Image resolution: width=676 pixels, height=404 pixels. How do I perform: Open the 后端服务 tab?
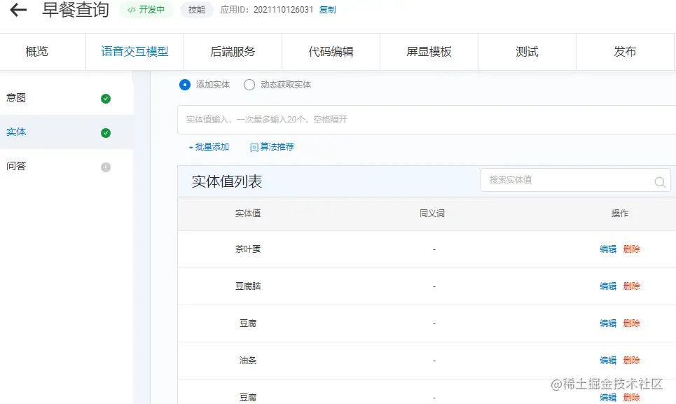click(233, 52)
